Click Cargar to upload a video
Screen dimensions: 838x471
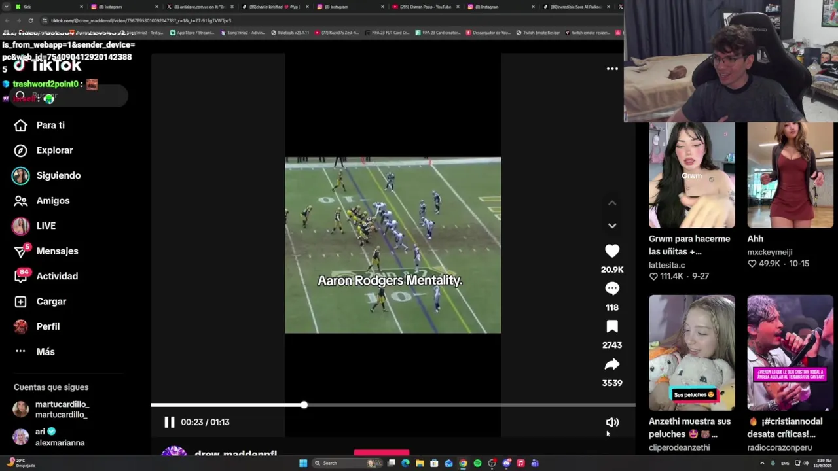41,302
